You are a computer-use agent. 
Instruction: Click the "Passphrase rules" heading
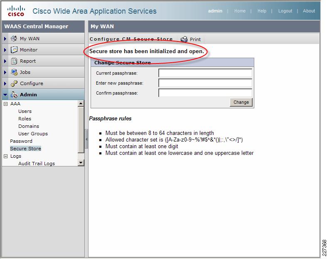(x=110, y=119)
